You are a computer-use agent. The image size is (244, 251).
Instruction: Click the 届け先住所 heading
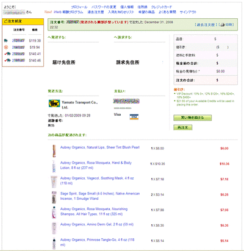pyautogui.click(x=64, y=62)
